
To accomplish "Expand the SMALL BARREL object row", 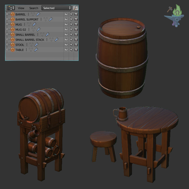I will point(7,34).
